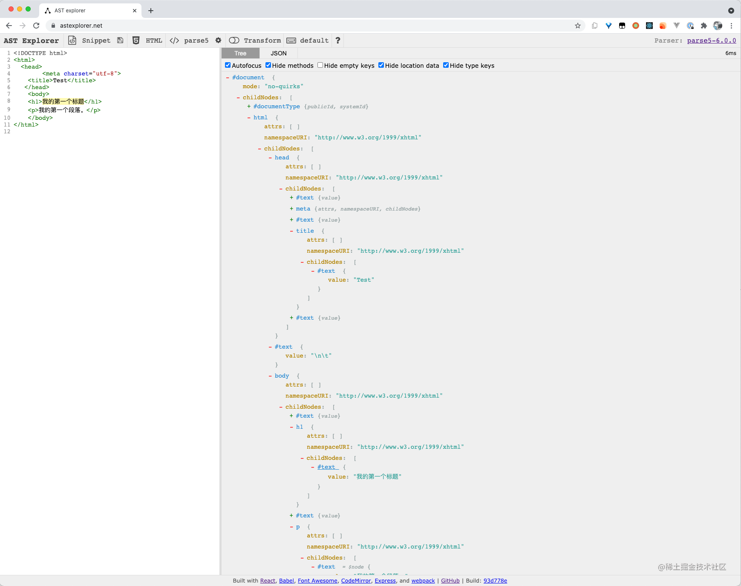This screenshot has width=741, height=586.
Task: Collapse the p node
Action: 291,527
